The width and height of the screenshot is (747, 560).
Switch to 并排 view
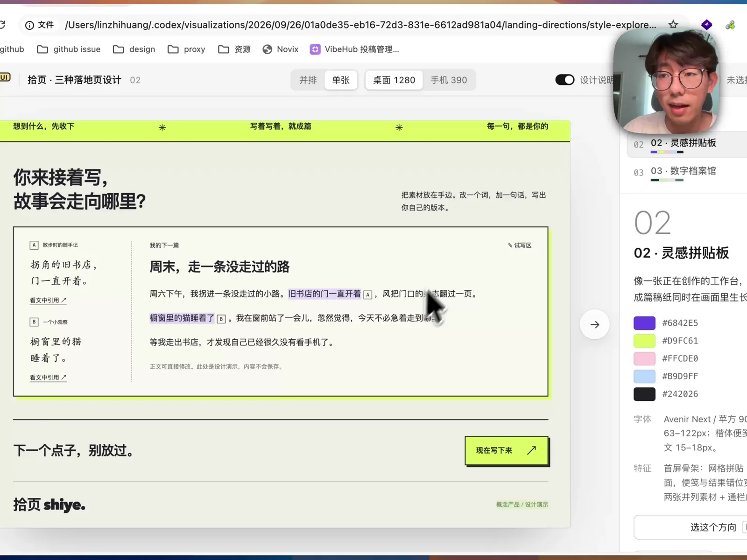click(308, 80)
